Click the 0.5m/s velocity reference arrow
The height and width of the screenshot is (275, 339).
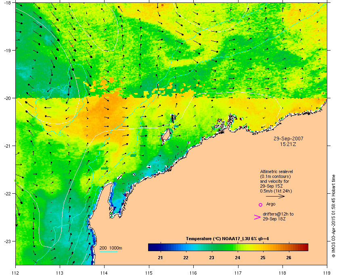tap(275, 196)
